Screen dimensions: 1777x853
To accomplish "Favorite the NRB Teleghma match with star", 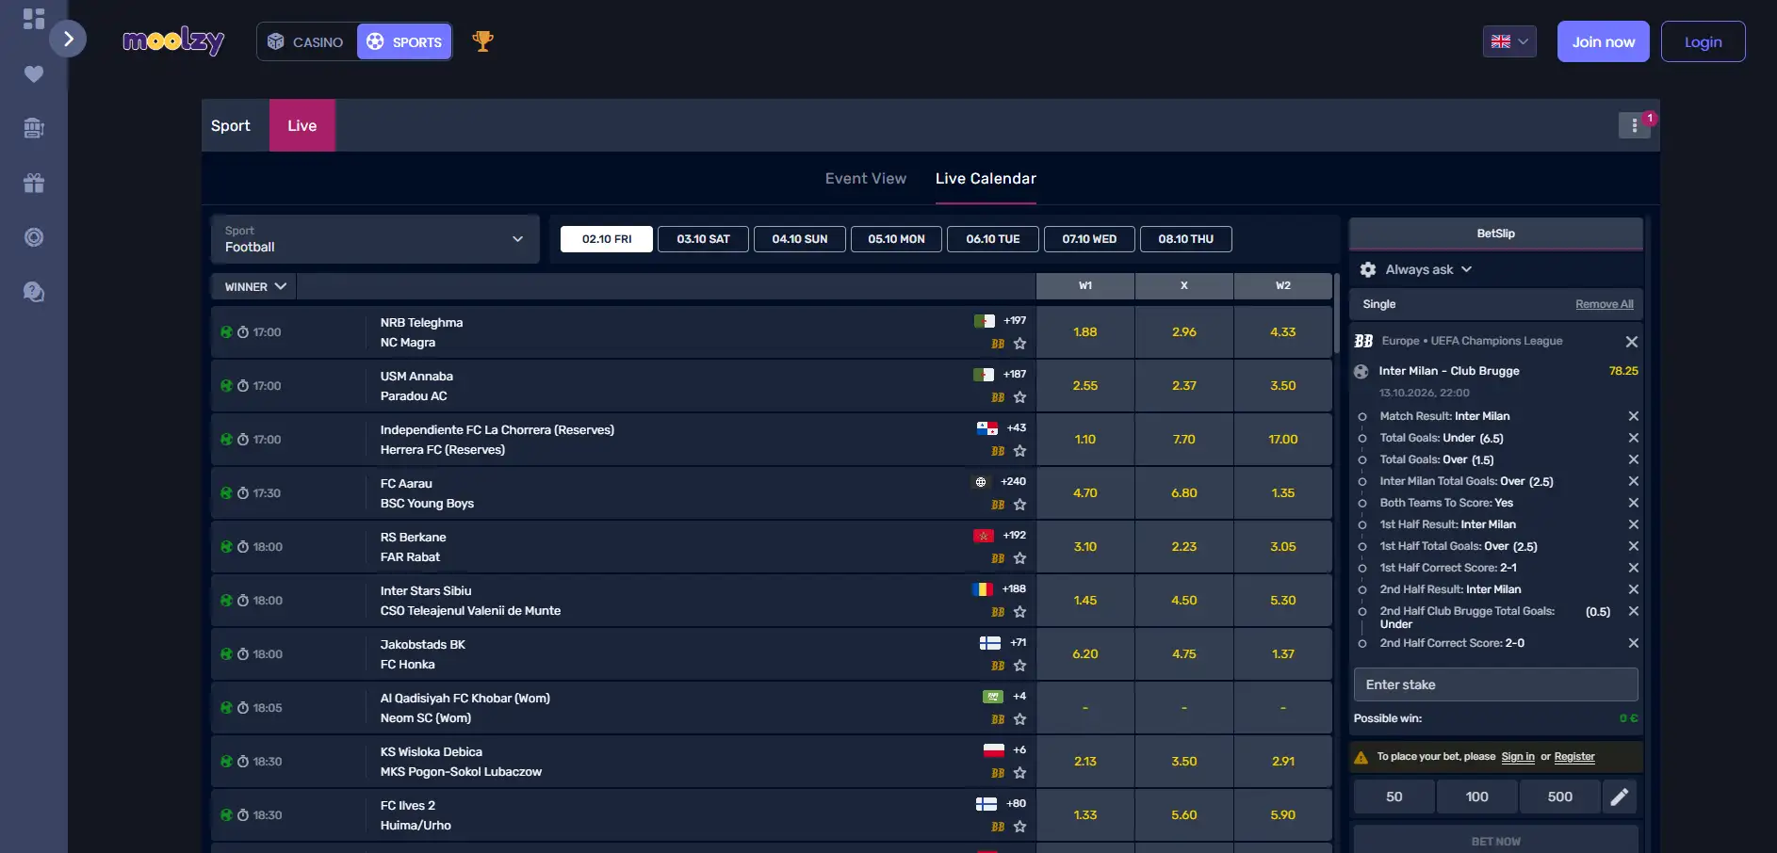I will point(1019,344).
